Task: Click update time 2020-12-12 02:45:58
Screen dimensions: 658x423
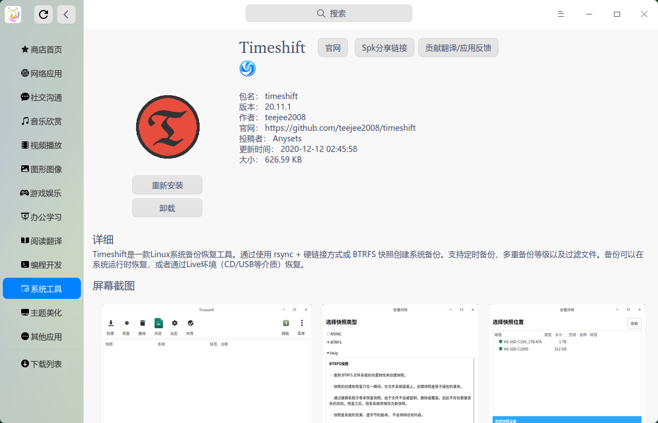Action: click(x=319, y=149)
